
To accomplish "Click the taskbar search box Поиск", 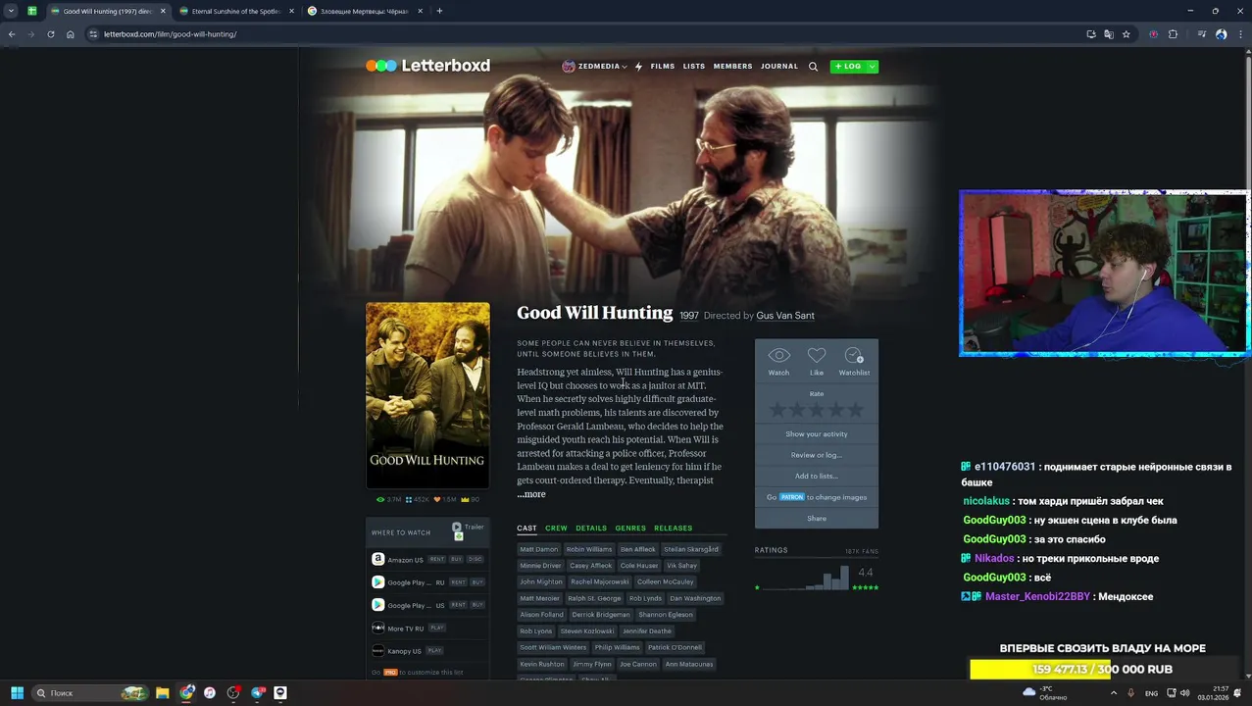I will tap(90, 693).
